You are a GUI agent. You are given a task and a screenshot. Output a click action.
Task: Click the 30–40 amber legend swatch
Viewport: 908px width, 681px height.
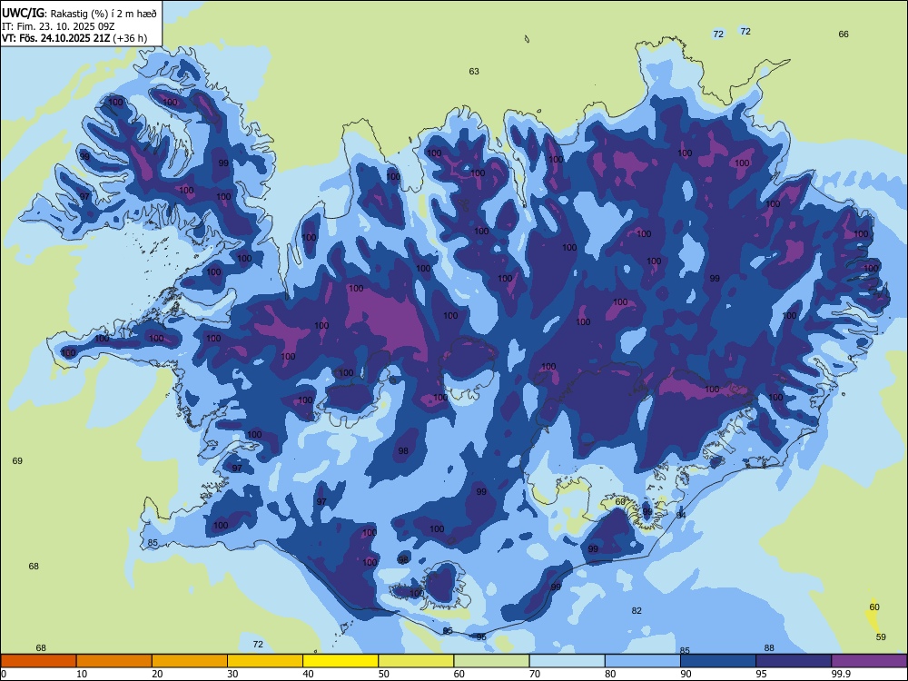[265, 661]
